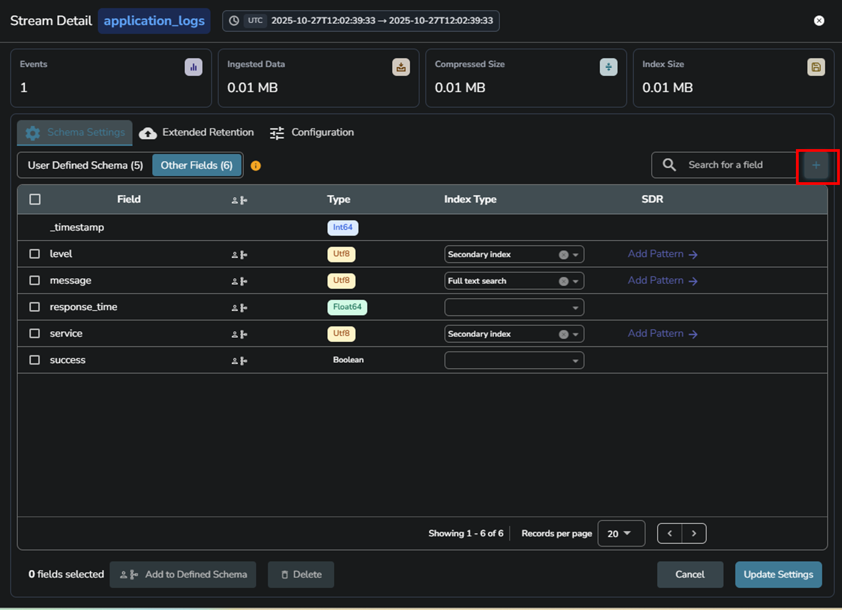842x610 pixels.
Task: Open the Configuration tab
Action: coord(312,133)
